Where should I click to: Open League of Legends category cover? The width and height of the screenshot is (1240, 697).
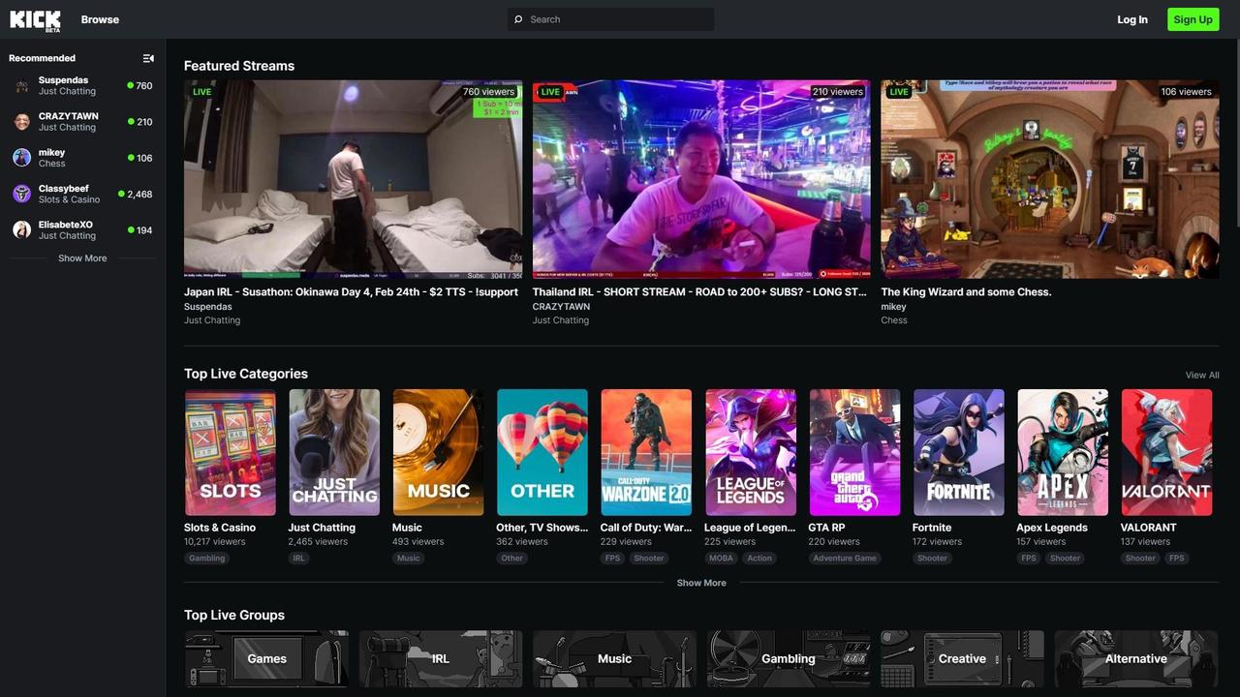click(x=751, y=452)
